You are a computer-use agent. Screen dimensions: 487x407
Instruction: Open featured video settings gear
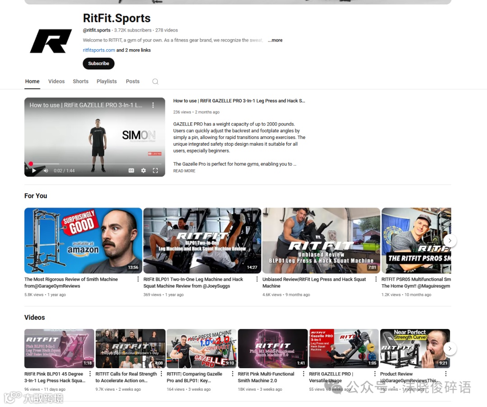(x=143, y=171)
